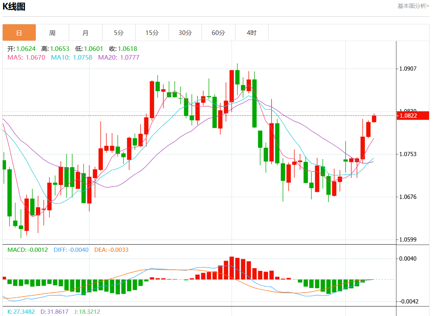The height and width of the screenshot is (316, 434).
Task: Click the MA5: 1.0670 indicator label
Action: click(x=26, y=57)
